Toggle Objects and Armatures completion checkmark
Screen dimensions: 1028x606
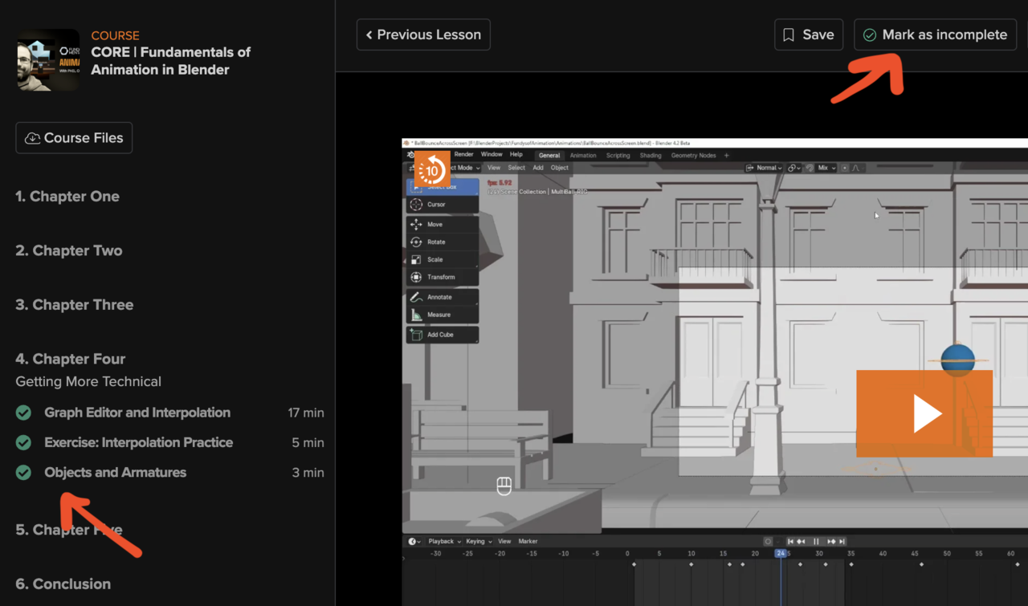24,473
